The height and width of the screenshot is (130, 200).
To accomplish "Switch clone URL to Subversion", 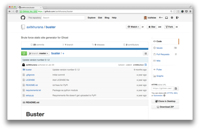I will coord(158,96).
